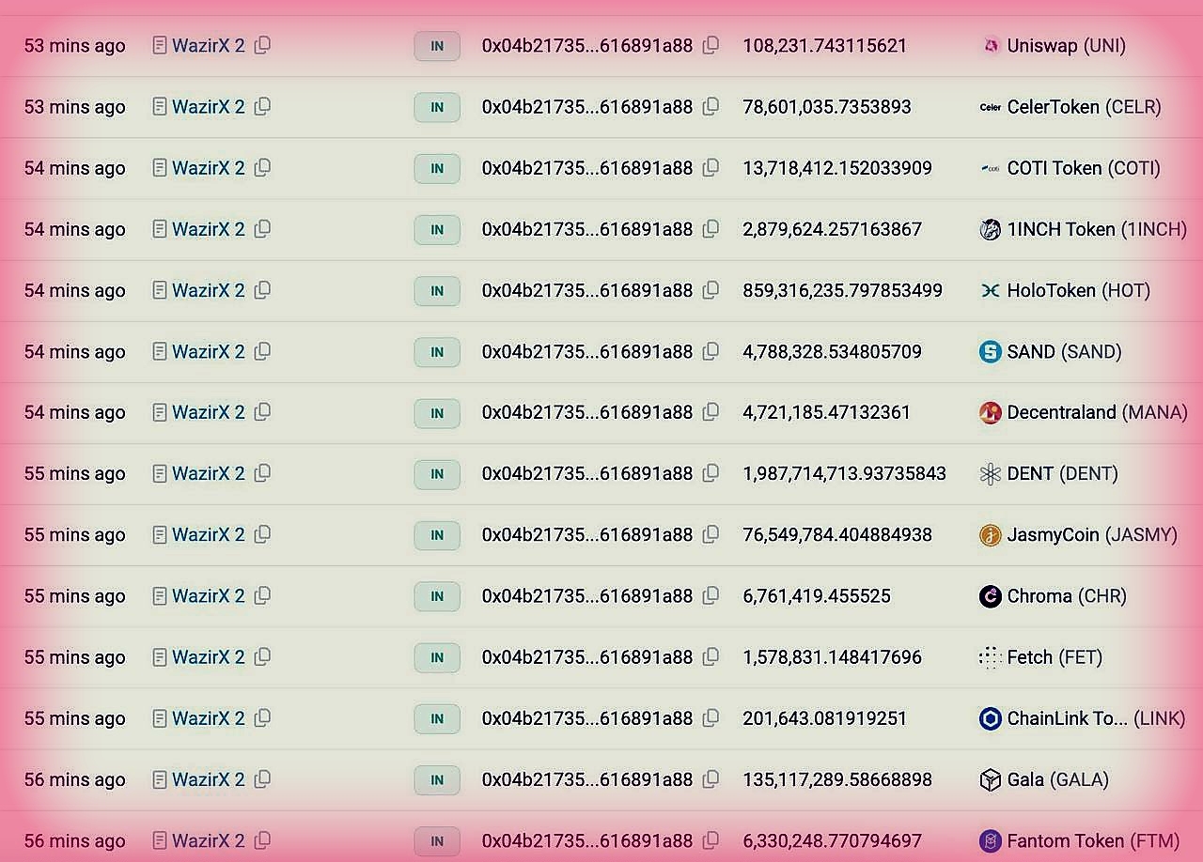
Task: Click the IN badge in DENT row
Action: (437, 474)
